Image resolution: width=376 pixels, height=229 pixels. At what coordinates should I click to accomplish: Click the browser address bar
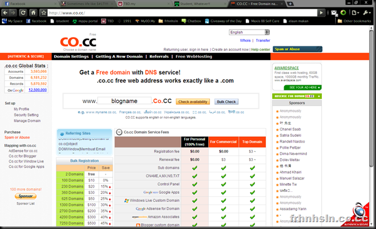182,13
